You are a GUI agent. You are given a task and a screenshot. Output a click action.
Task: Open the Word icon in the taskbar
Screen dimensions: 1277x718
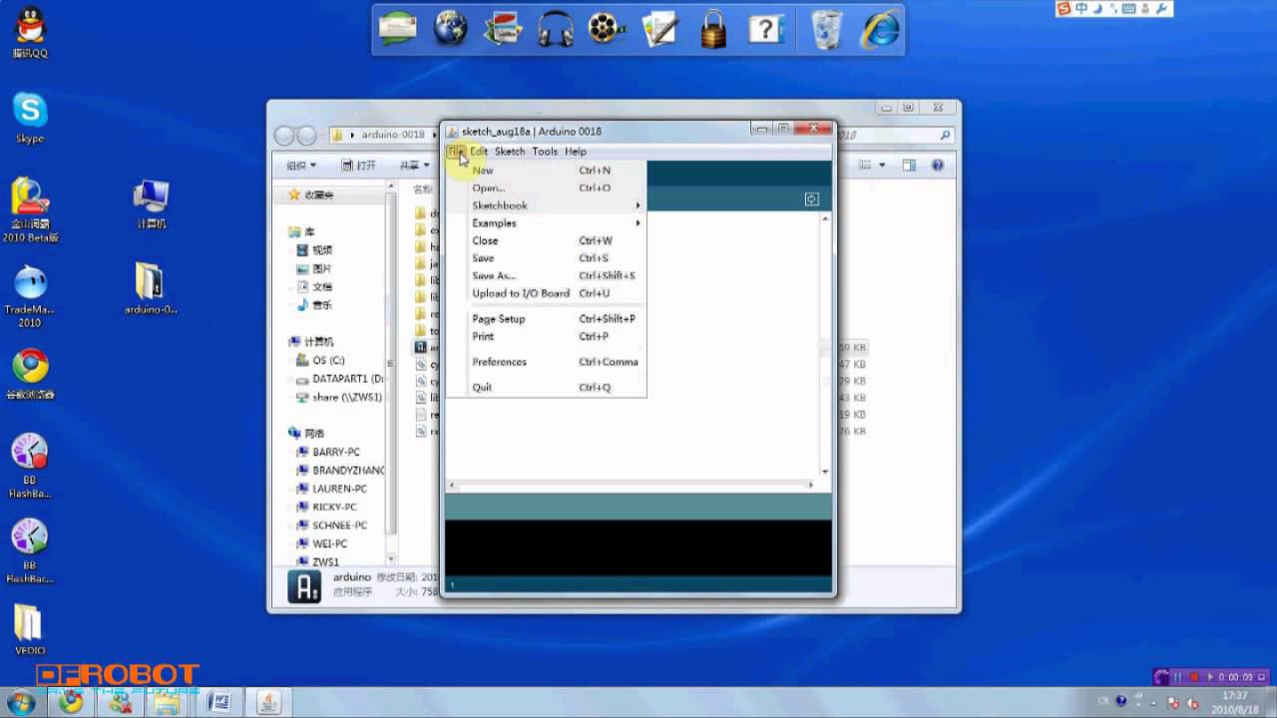216,702
